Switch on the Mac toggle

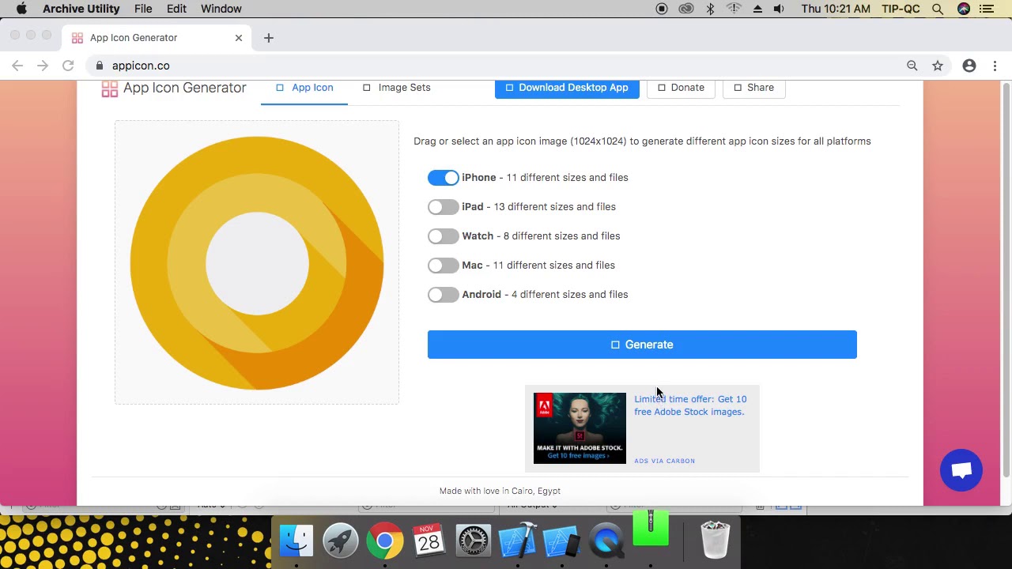point(443,266)
